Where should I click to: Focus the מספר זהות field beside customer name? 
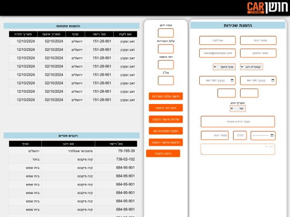coord(258,40)
